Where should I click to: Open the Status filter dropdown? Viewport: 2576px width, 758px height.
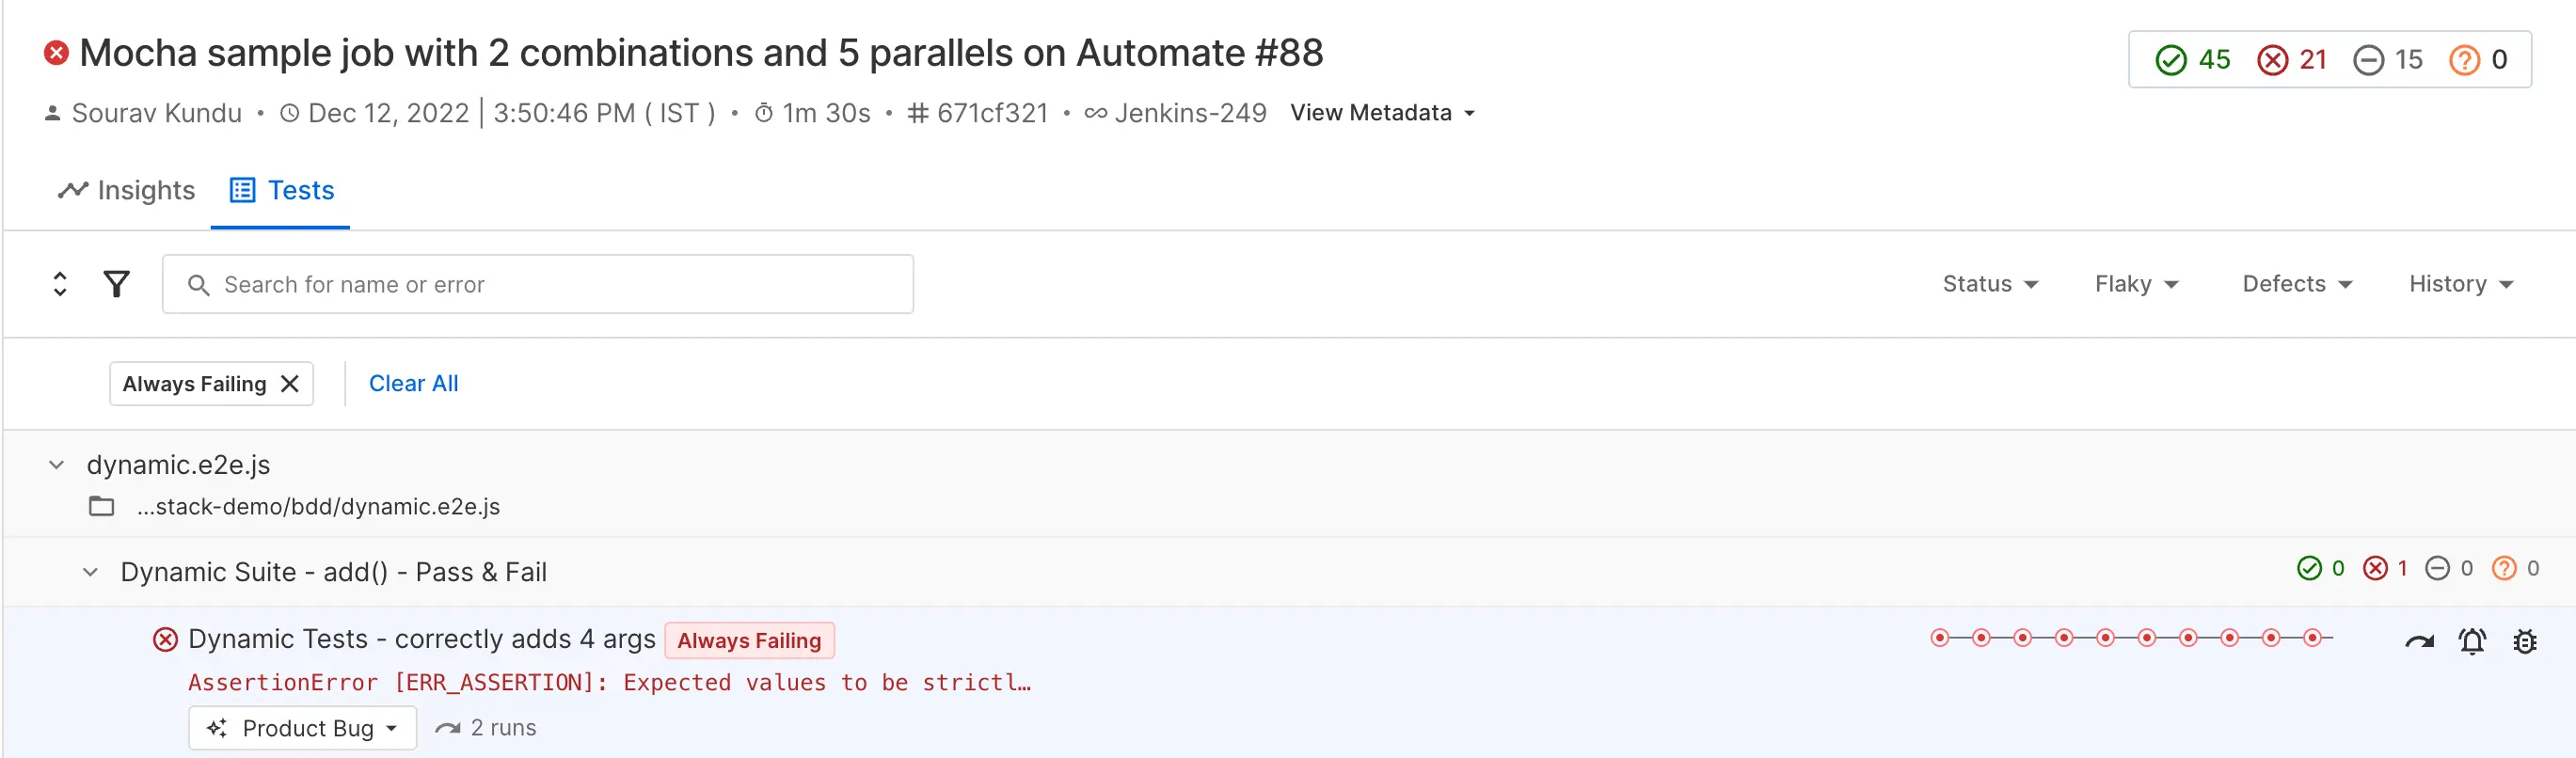tap(1989, 284)
